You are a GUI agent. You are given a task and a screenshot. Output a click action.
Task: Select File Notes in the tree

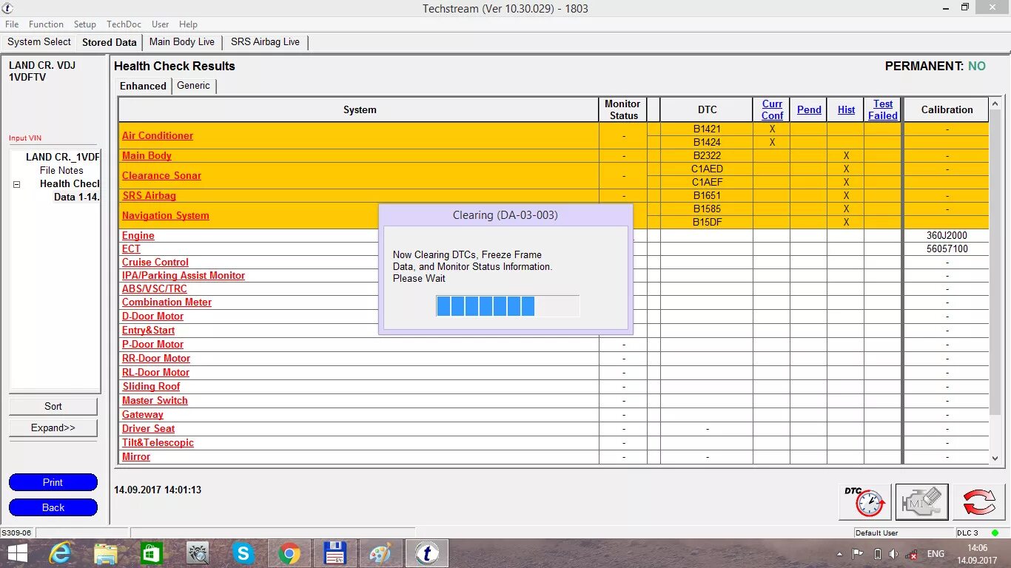[61, 170]
